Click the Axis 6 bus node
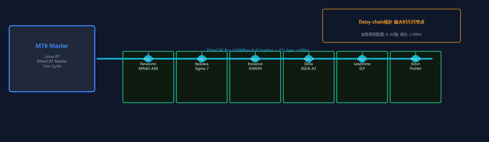Screen dimensions: 489x142 pyautogui.click(x=416, y=59)
